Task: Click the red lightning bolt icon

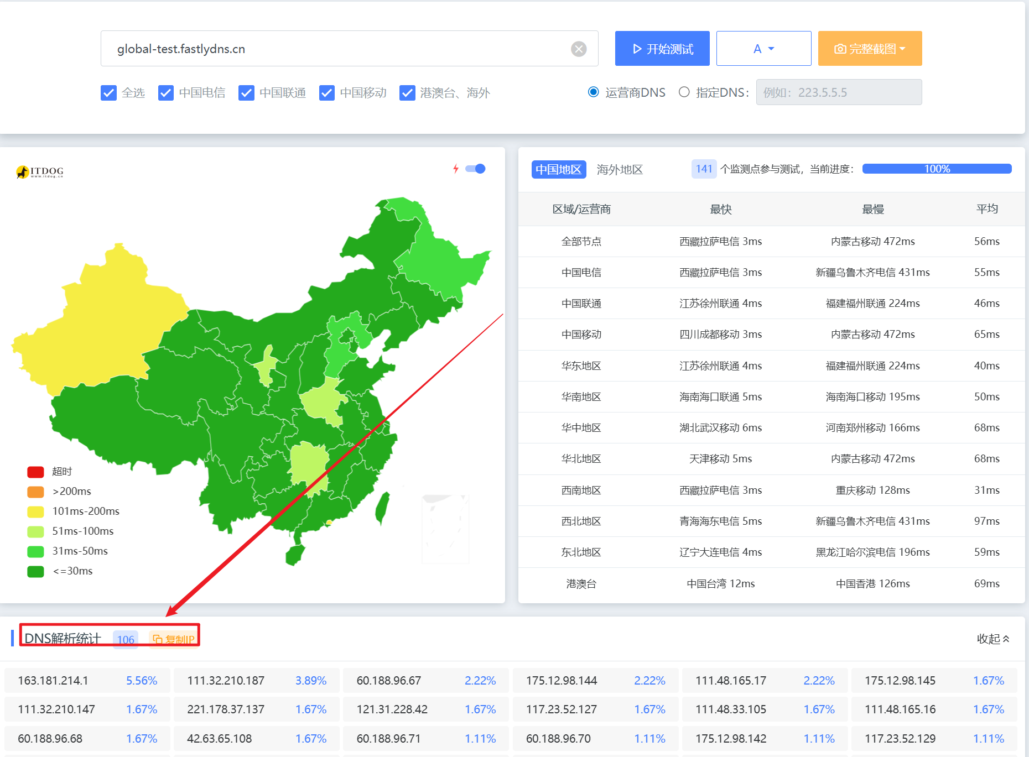Action: (456, 169)
